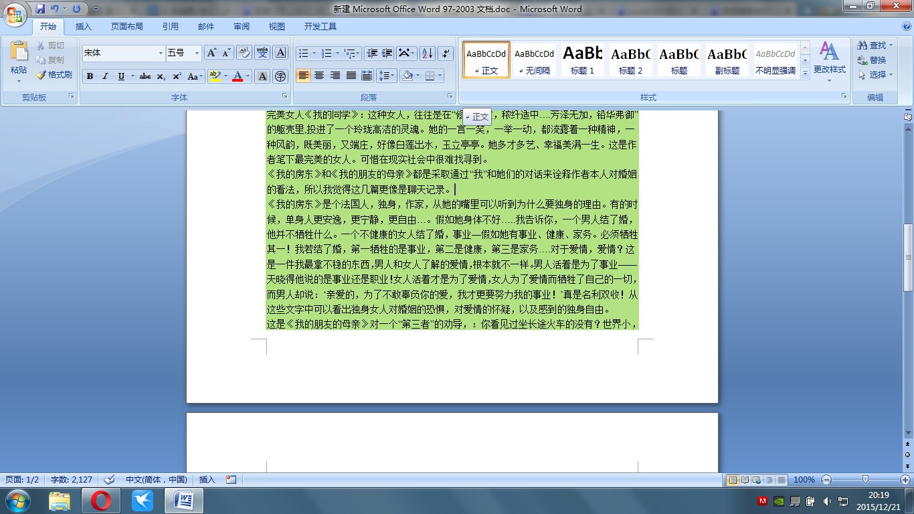Grow font size button
914x514 pixels.
(211, 53)
